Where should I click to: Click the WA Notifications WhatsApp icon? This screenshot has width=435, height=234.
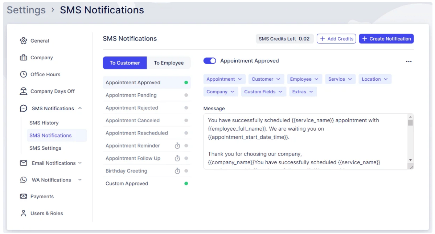tap(23, 180)
